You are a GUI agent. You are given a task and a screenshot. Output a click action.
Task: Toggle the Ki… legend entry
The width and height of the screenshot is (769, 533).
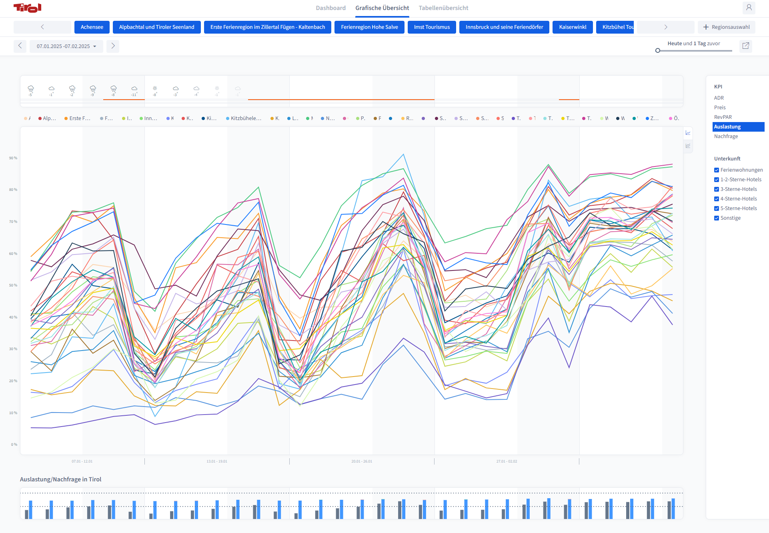pos(209,118)
